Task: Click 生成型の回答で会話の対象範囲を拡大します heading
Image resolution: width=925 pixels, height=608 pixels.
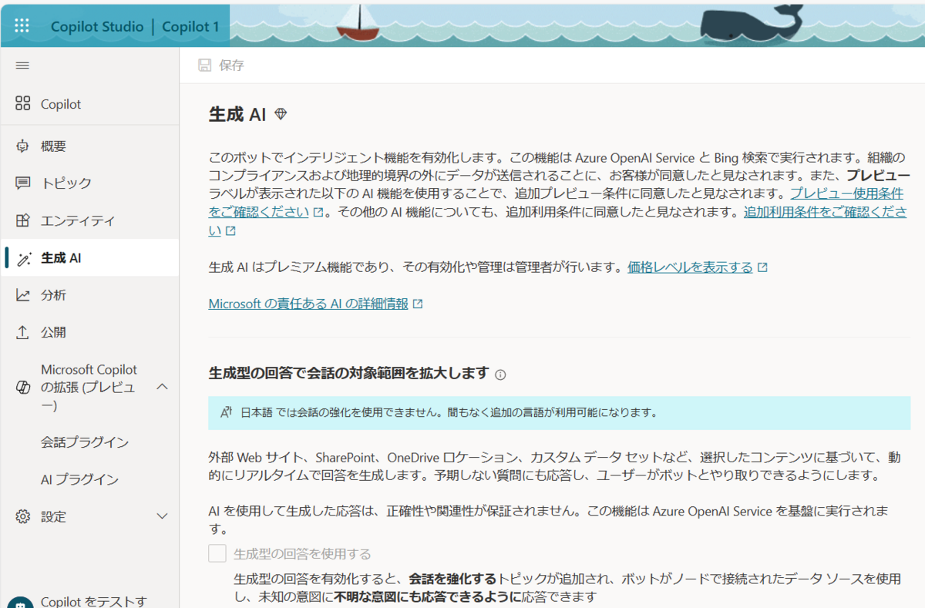Action: click(349, 374)
